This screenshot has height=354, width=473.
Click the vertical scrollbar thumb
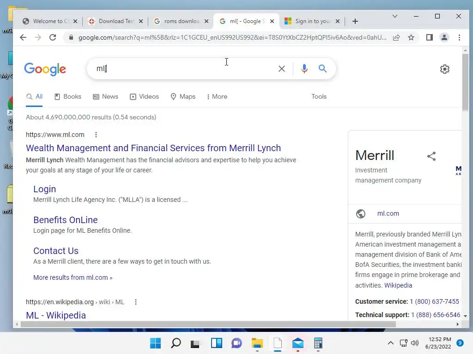click(x=465, y=82)
